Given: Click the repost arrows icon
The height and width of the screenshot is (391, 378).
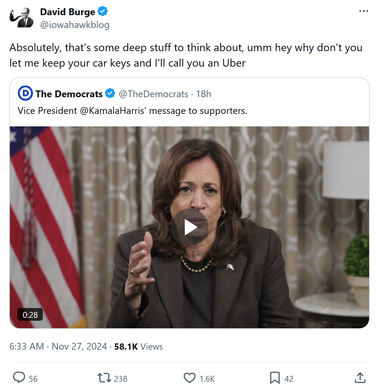Looking at the screenshot, I should click(x=104, y=378).
